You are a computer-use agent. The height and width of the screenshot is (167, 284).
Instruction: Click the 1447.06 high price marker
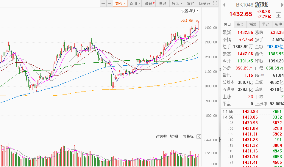pos(187,21)
